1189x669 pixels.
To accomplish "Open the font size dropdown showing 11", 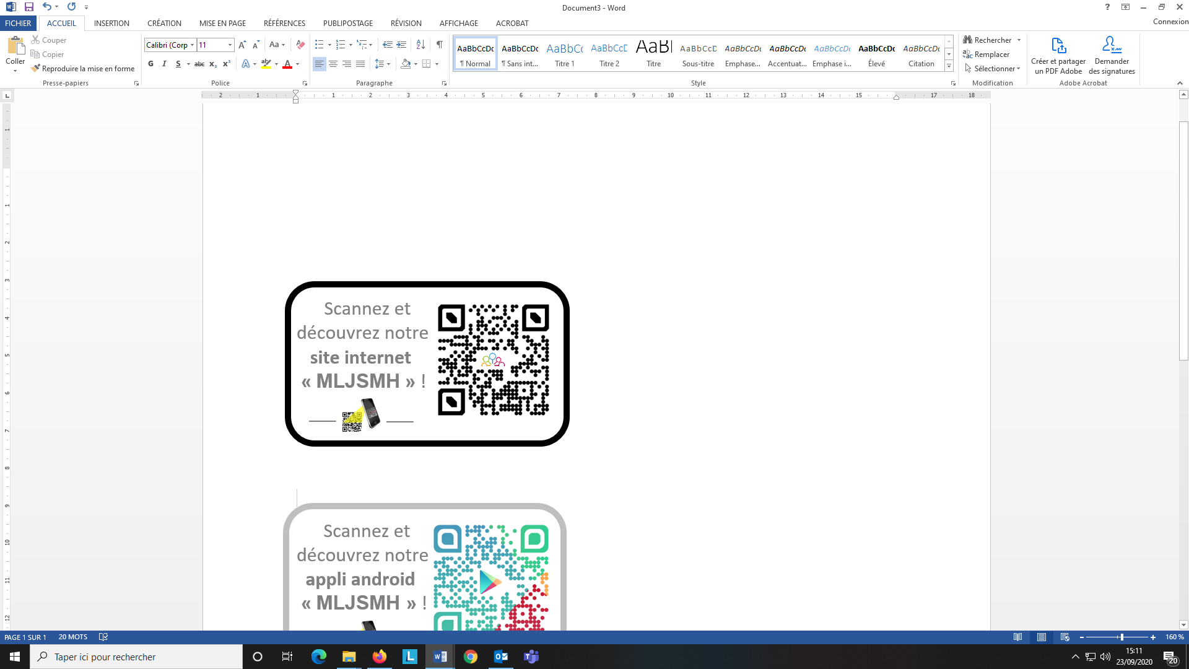I will (x=230, y=45).
